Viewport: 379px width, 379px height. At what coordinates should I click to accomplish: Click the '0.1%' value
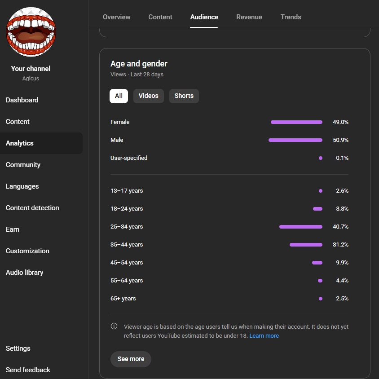click(342, 158)
